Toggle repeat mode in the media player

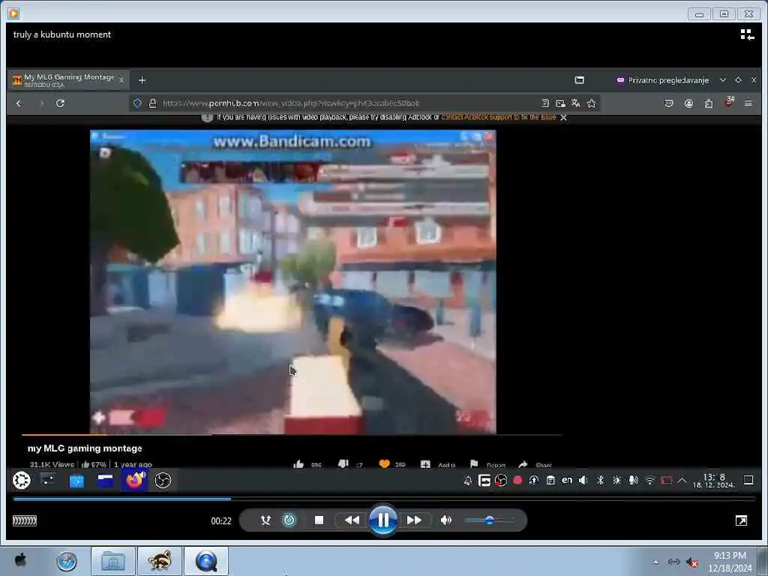289,520
